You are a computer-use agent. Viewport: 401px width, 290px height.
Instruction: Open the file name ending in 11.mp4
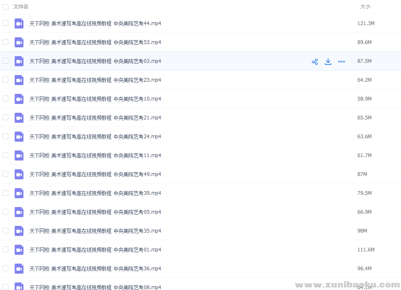click(x=95, y=155)
